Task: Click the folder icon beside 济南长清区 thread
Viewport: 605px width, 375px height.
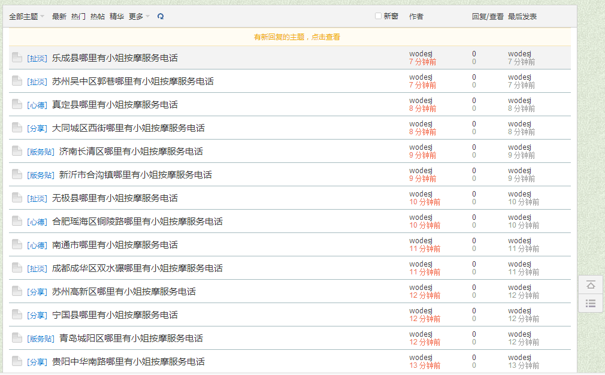Action: (17, 151)
